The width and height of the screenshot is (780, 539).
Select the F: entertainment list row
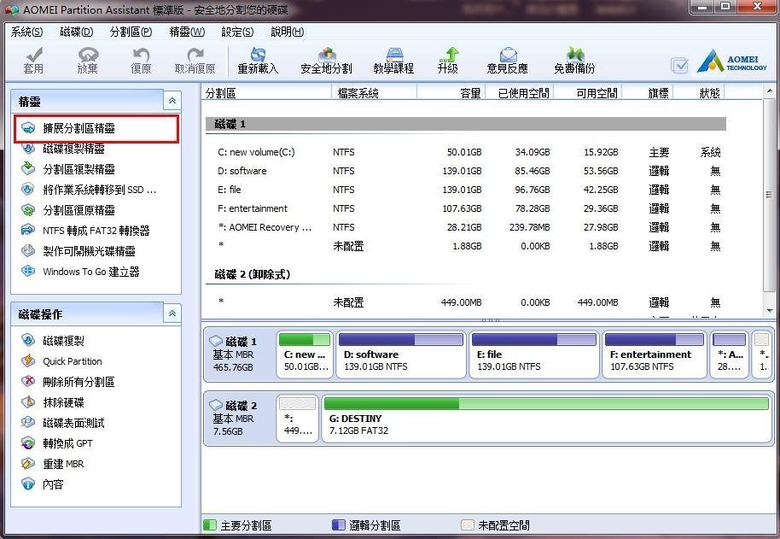(x=466, y=208)
